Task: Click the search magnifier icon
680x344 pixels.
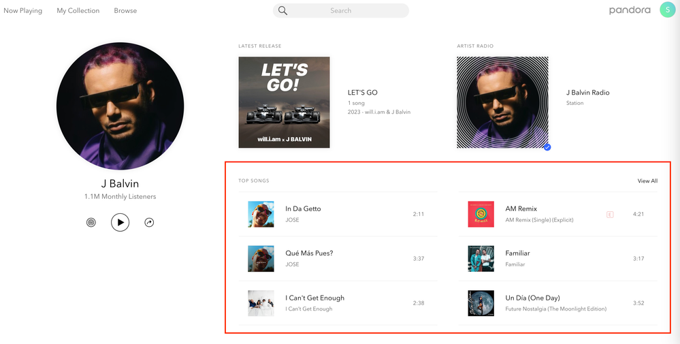Action: [x=282, y=11]
